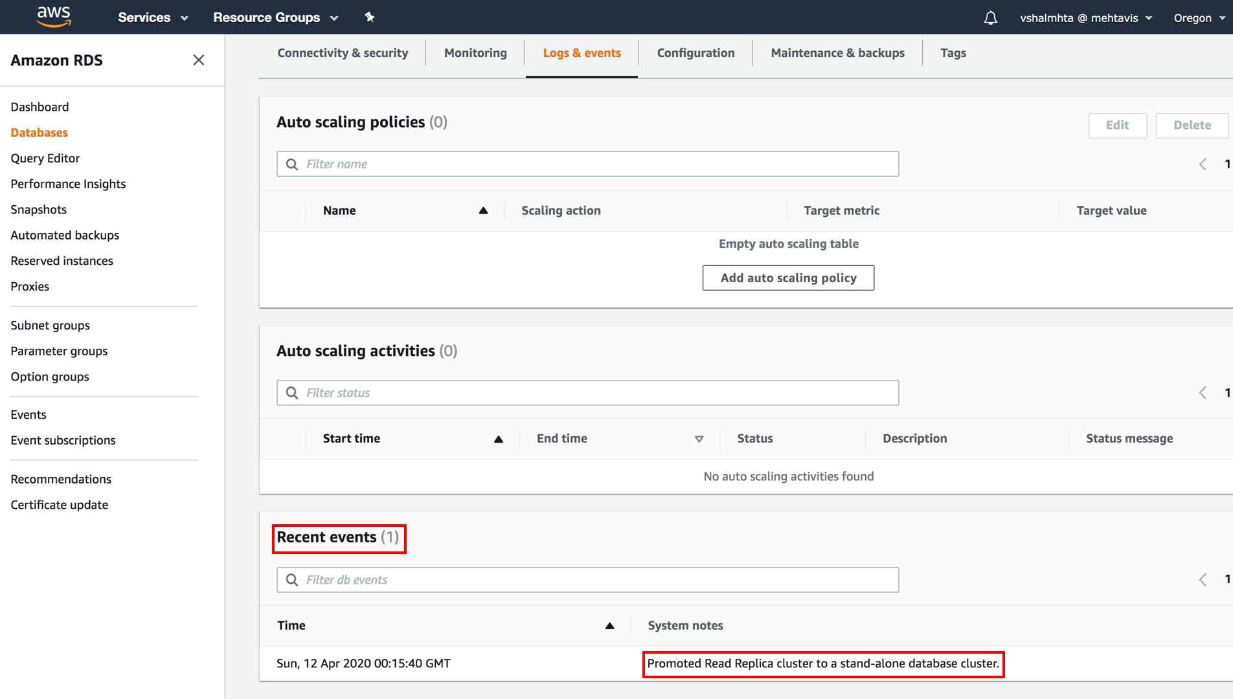1233x699 pixels.
Task: Click the Target metric column header
Action: coord(841,210)
